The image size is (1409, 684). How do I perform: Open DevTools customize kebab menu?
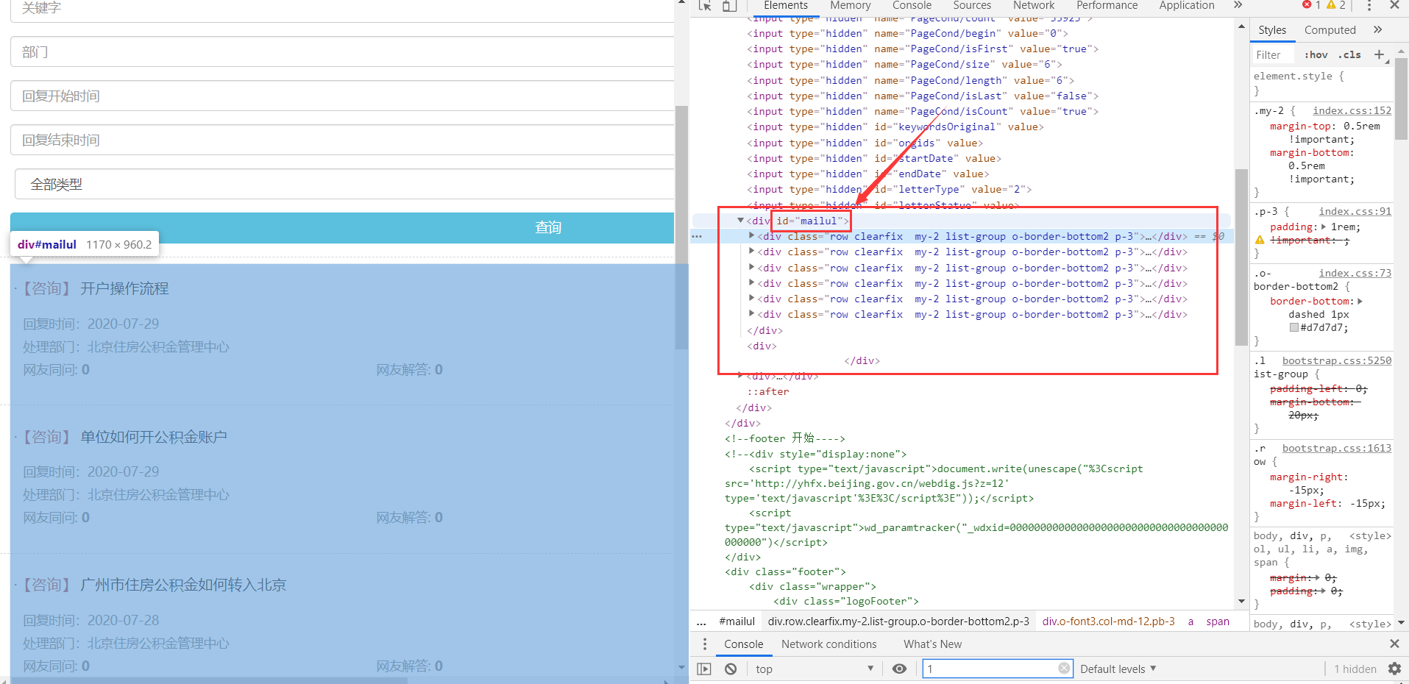pos(1369,6)
